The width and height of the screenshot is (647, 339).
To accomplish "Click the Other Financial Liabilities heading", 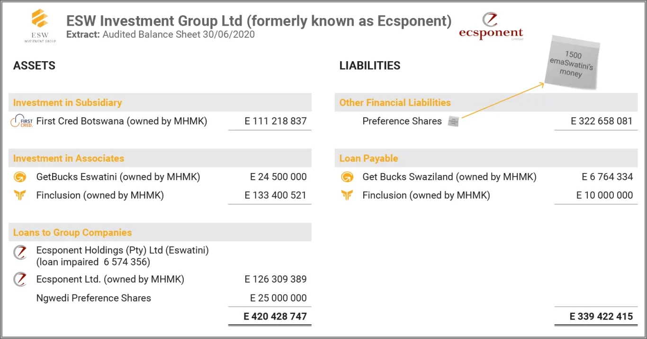I will [x=395, y=102].
